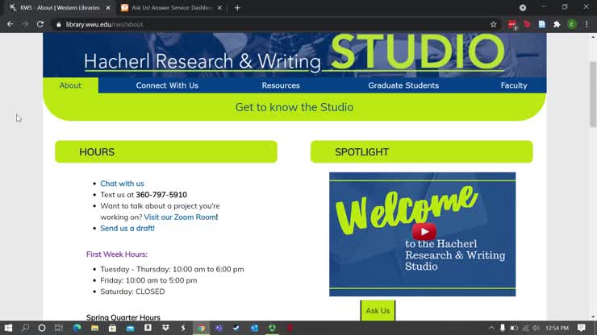Open a new browser tab
This screenshot has width=597, height=335.
[237, 8]
